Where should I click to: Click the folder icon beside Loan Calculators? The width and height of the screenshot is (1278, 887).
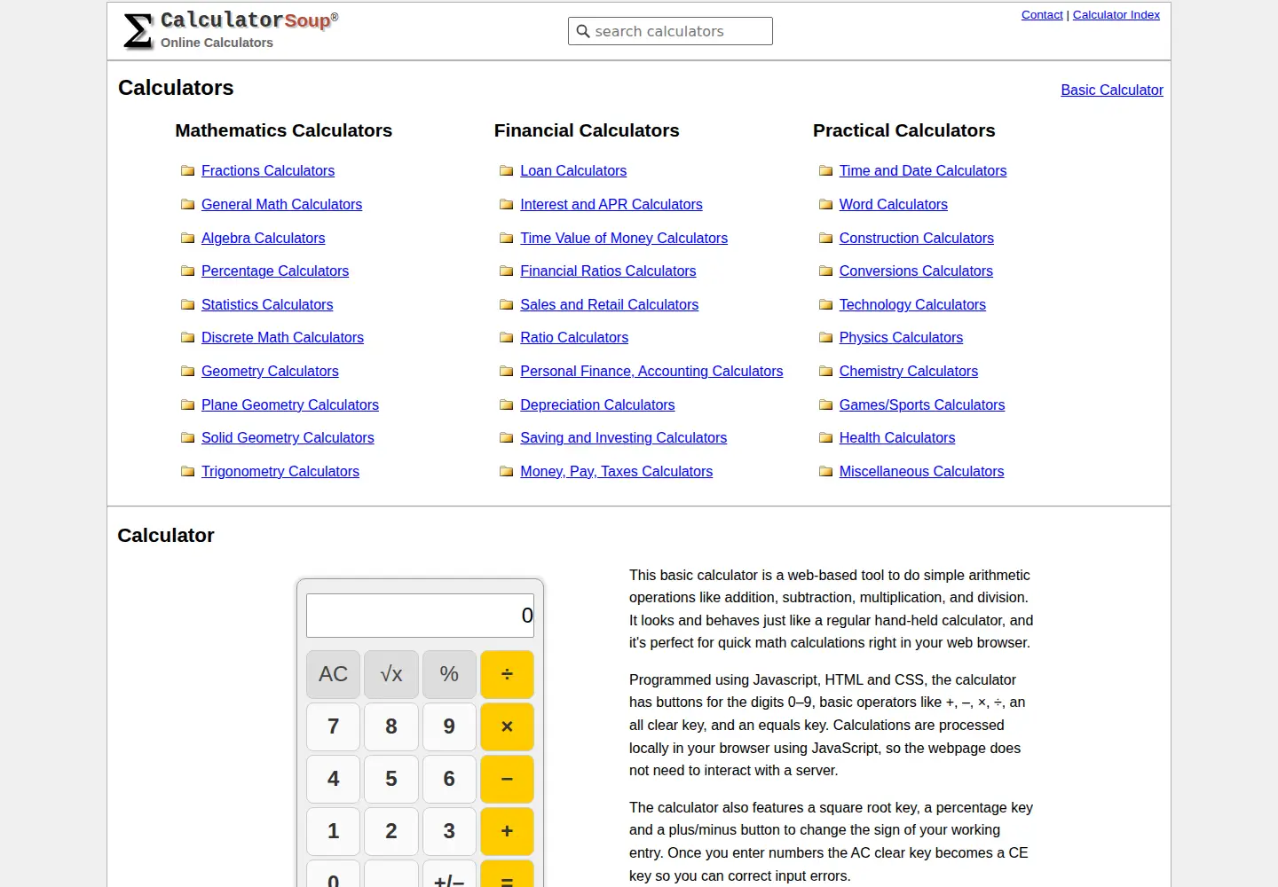click(x=507, y=171)
